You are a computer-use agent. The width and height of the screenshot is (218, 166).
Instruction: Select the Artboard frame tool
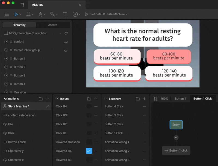pos(28,14)
